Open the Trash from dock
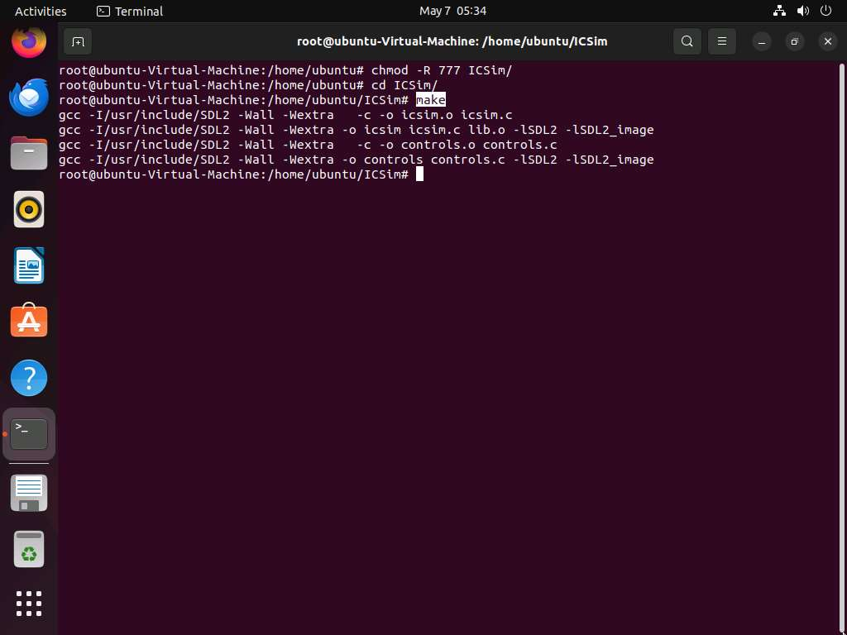This screenshot has width=847, height=635. pyautogui.click(x=29, y=549)
